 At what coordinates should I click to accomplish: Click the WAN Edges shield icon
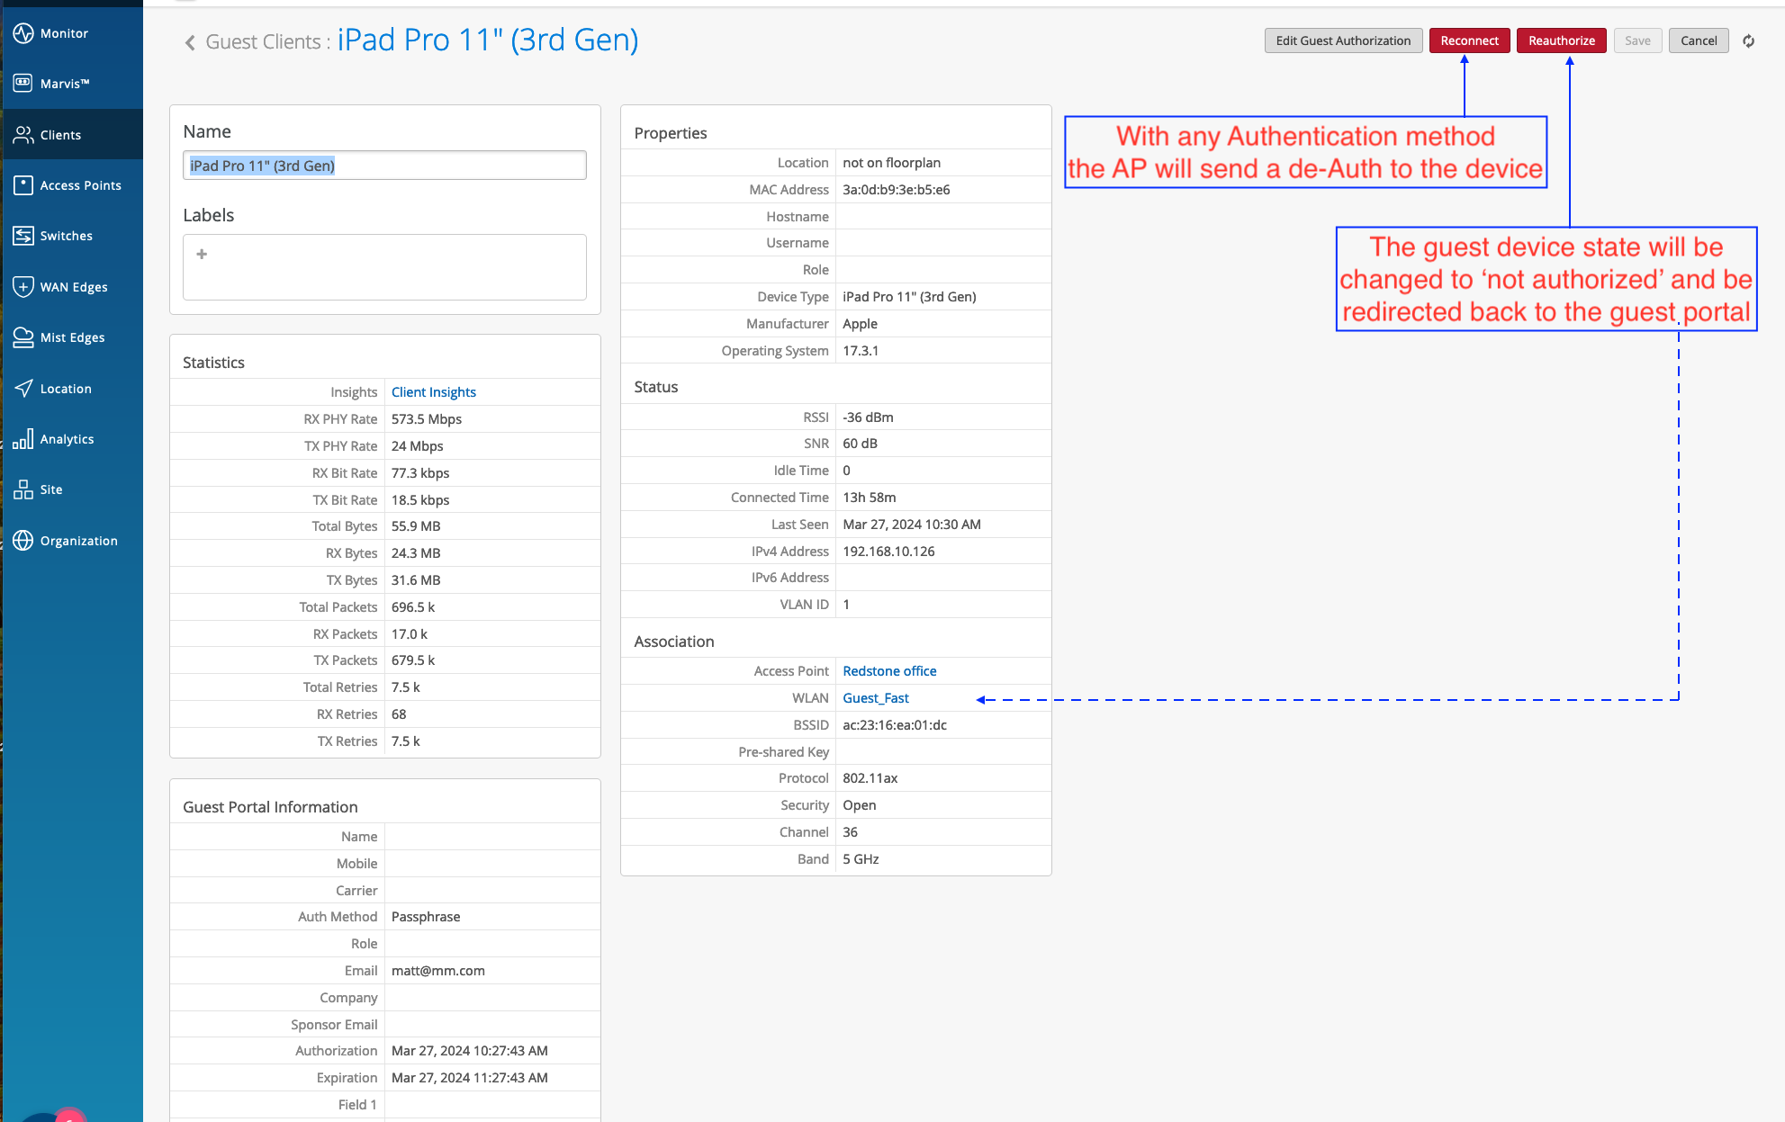[x=23, y=287]
